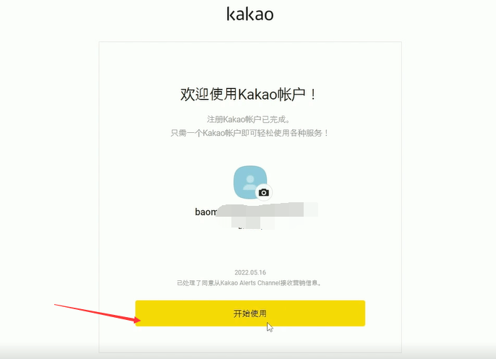Click the word Kakao in welcome heading
496x359 pixels.
tap(257, 95)
